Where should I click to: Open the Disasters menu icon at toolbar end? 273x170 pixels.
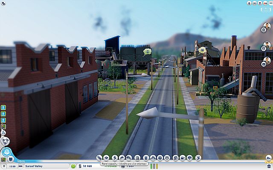point(198,158)
